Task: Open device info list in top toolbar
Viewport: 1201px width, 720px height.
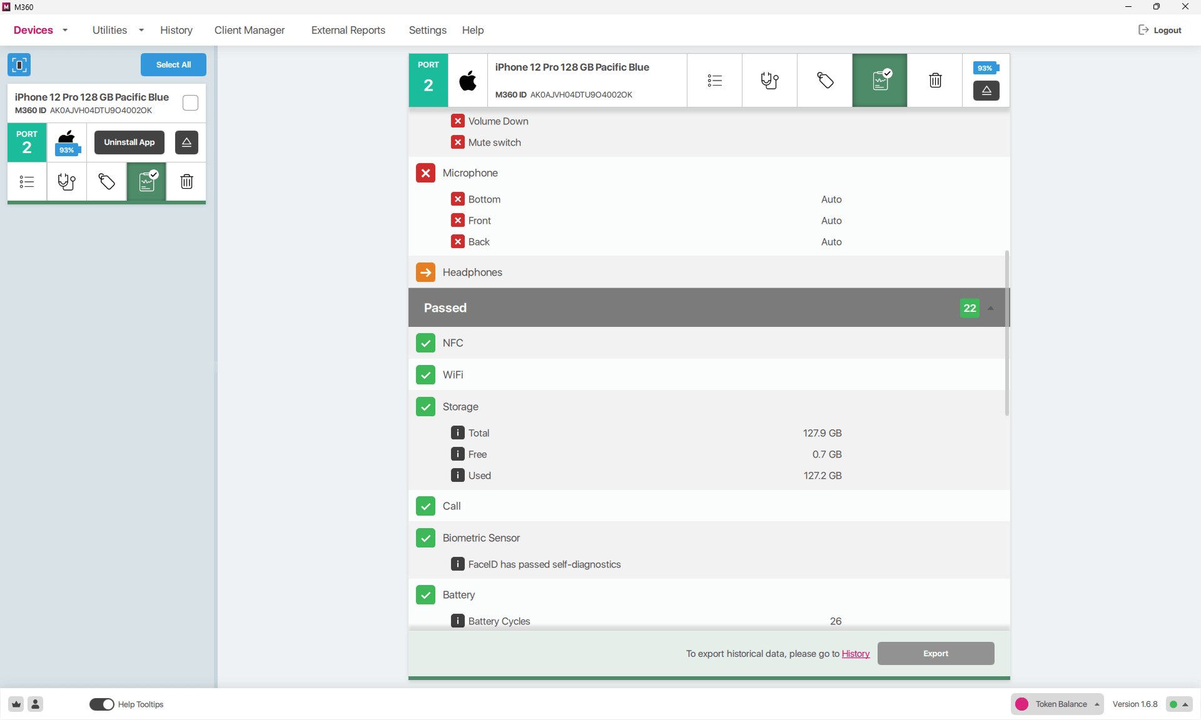Action: click(714, 81)
